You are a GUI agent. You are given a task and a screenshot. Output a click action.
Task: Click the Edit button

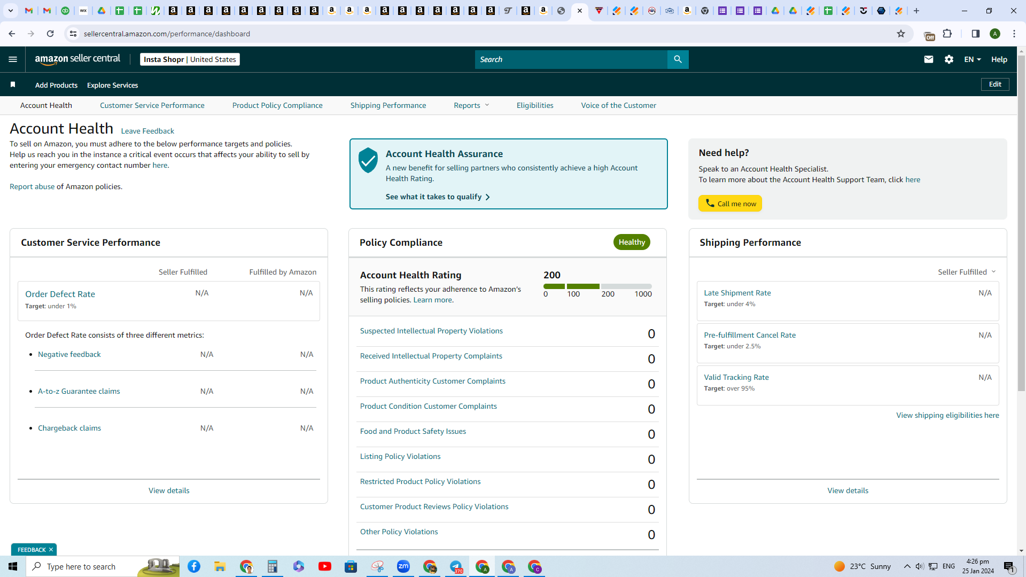point(995,84)
